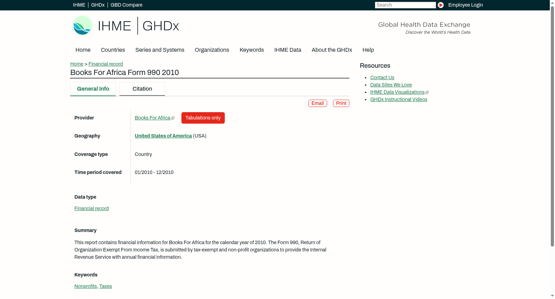Viewport: 555px width, 299px height.
Task: Click the Home breadcrumb link
Action: pos(77,64)
